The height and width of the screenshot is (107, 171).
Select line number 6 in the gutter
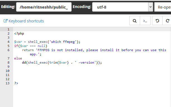click(x=8, y=50)
